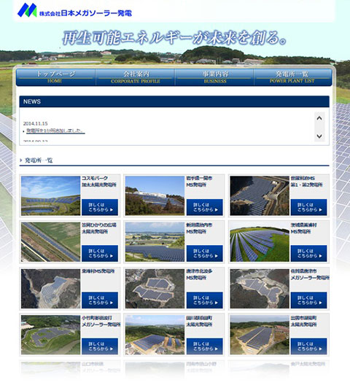Click 詳しくはこちらから on the 新潟県胎内市 card

205,254
